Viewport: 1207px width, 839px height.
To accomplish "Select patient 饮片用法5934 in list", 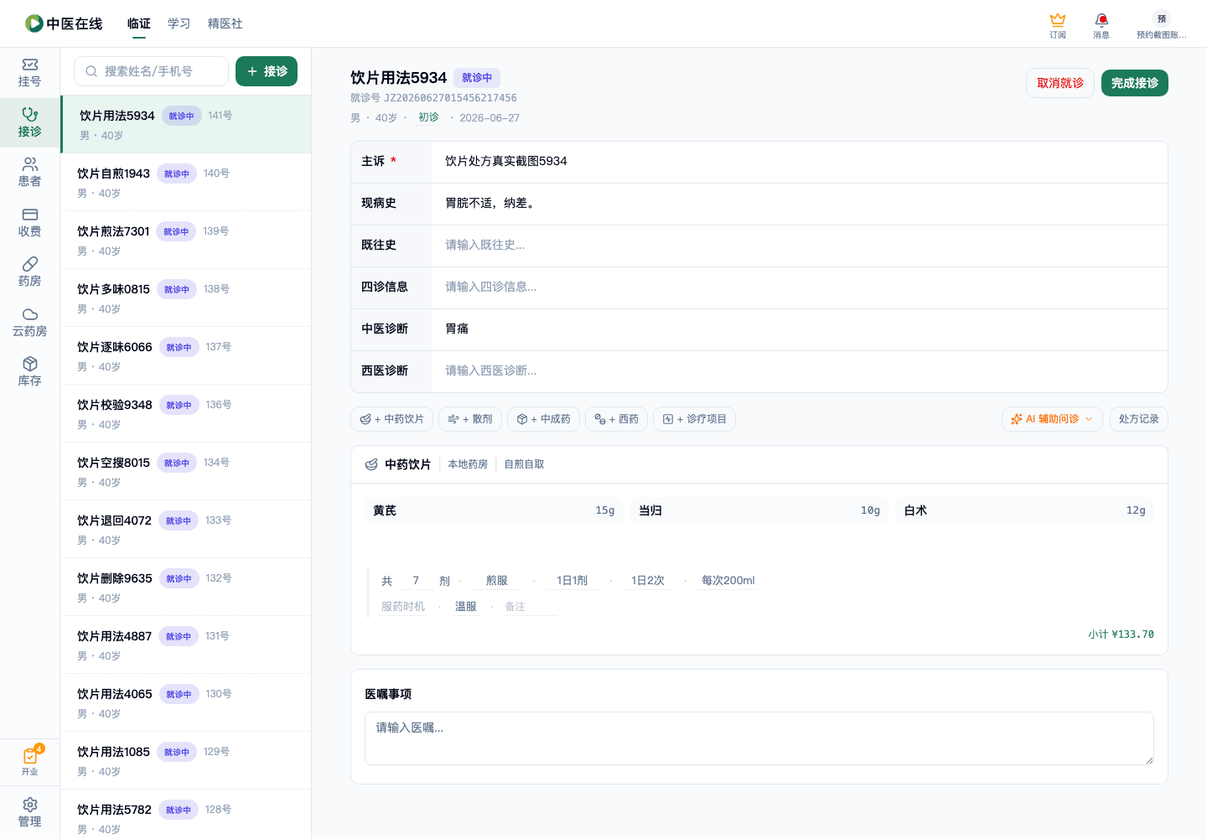I will tap(185, 124).
